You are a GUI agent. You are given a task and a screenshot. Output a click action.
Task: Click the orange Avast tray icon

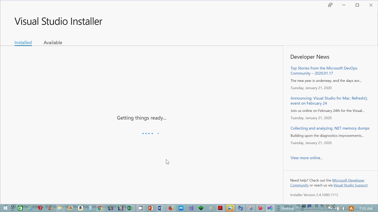351,208
